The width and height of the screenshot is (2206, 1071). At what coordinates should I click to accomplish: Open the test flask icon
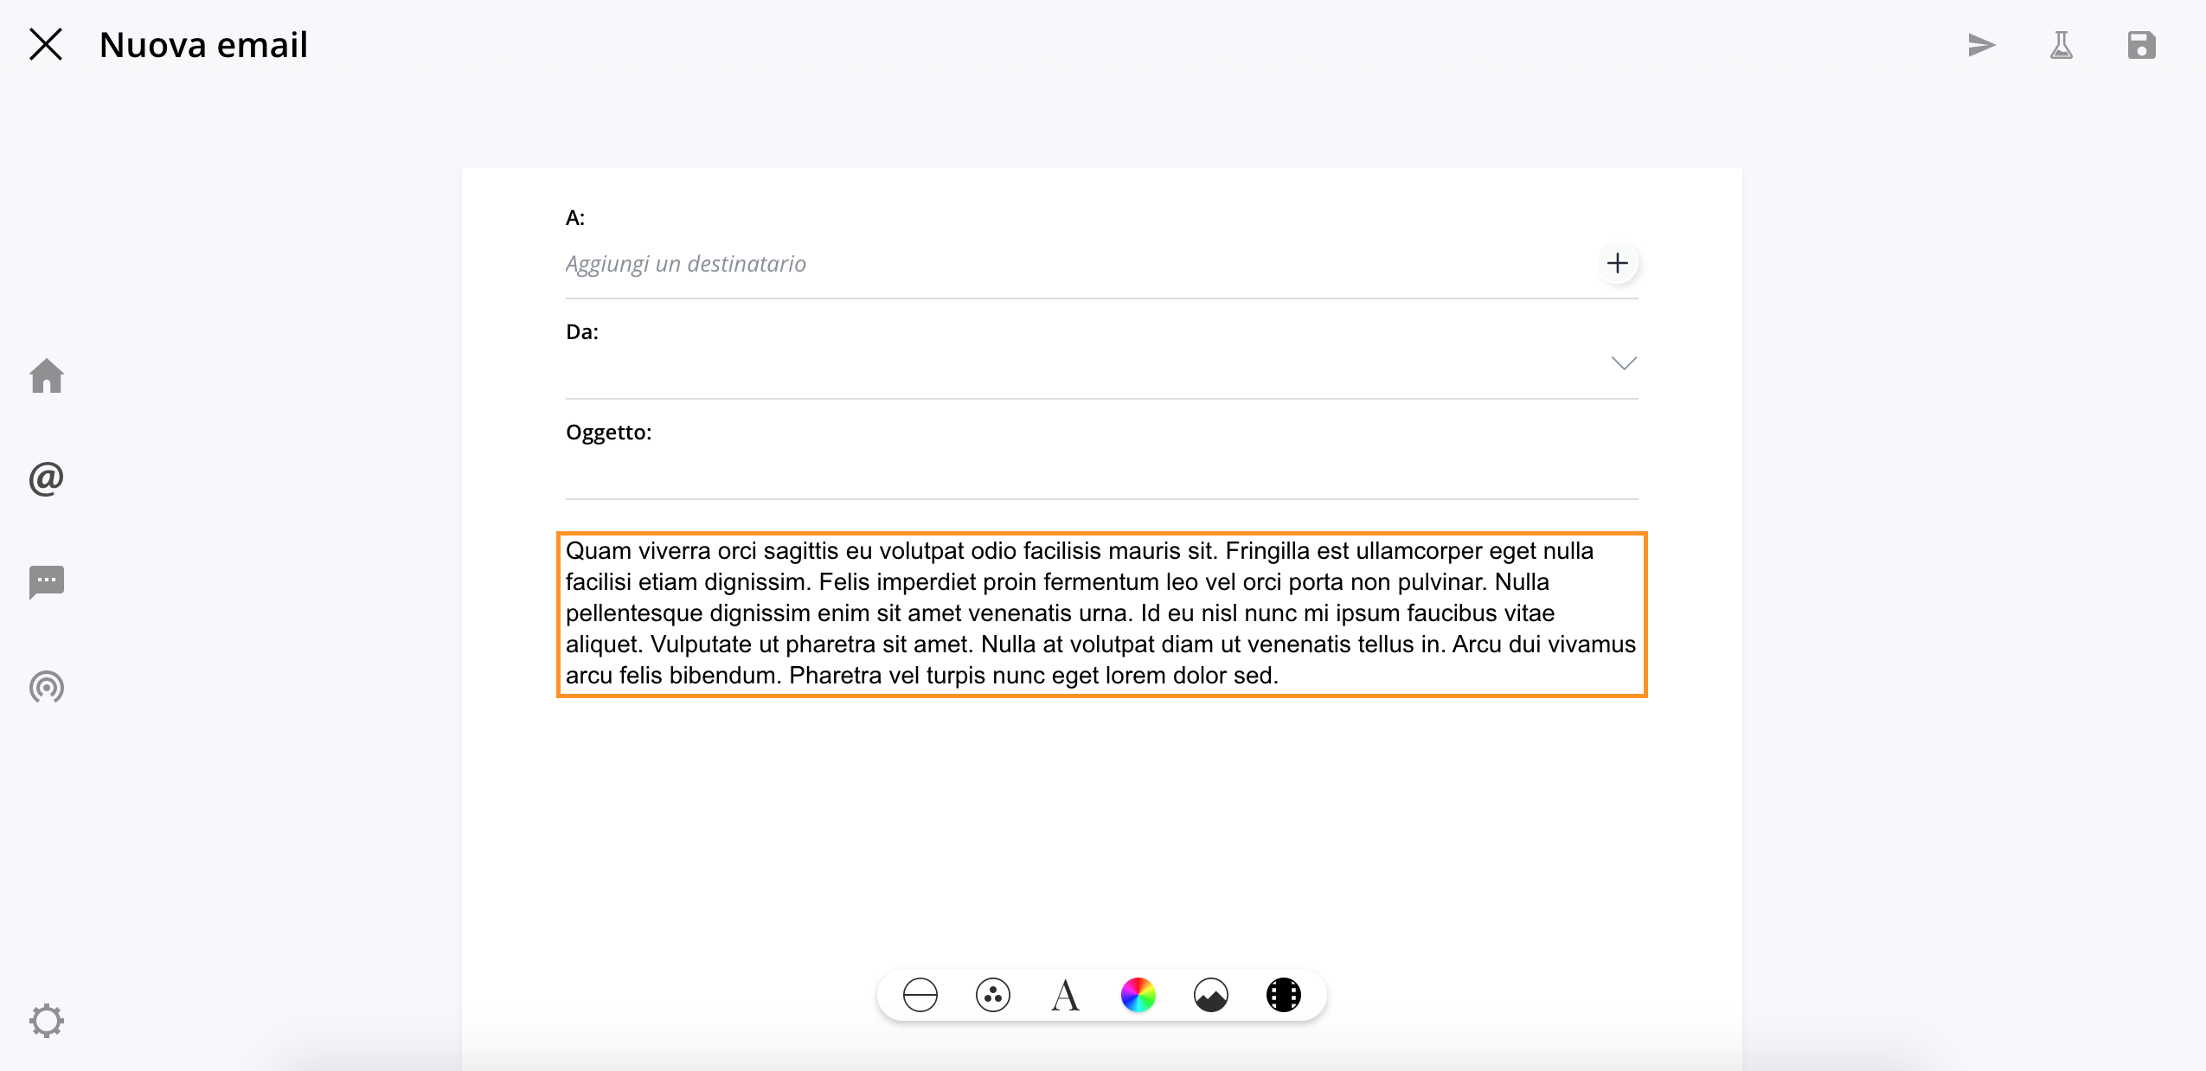click(2062, 45)
